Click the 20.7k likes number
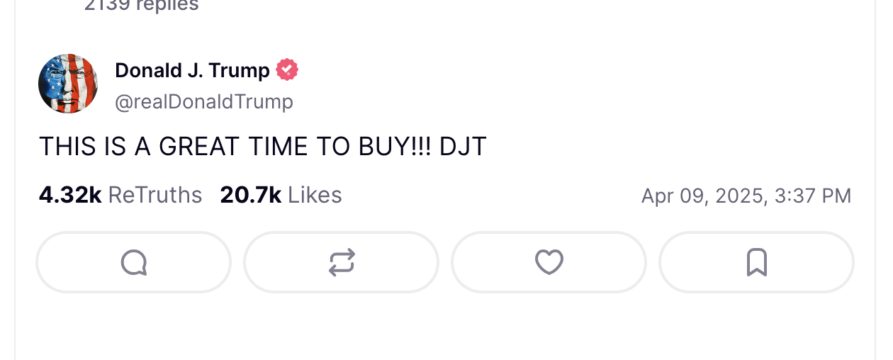 (251, 195)
